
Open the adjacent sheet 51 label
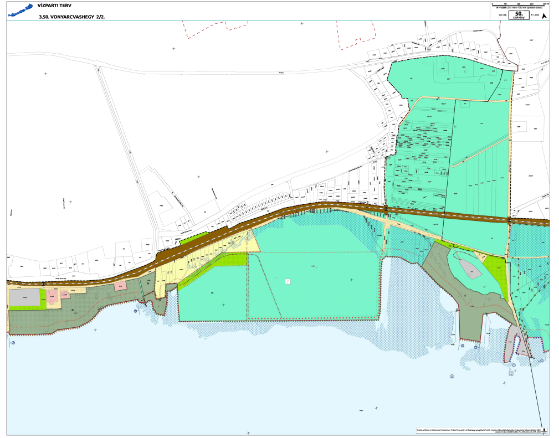pos(534,16)
